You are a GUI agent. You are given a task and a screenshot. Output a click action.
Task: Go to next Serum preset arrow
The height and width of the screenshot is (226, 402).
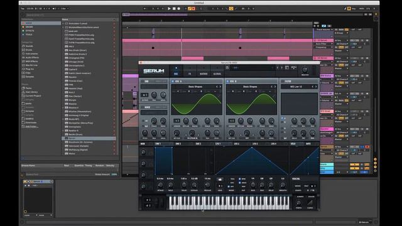281,68
